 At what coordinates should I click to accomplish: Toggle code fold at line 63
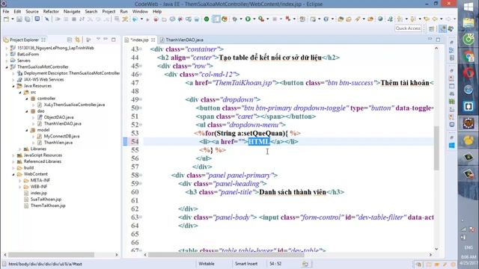pyautogui.click(x=141, y=217)
